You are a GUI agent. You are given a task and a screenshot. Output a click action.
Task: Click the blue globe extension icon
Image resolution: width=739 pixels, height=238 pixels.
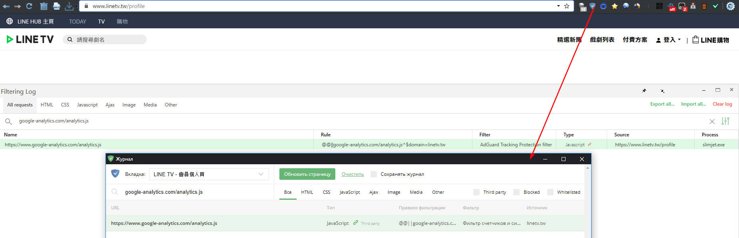pyautogui.click(x=626, y=6)
